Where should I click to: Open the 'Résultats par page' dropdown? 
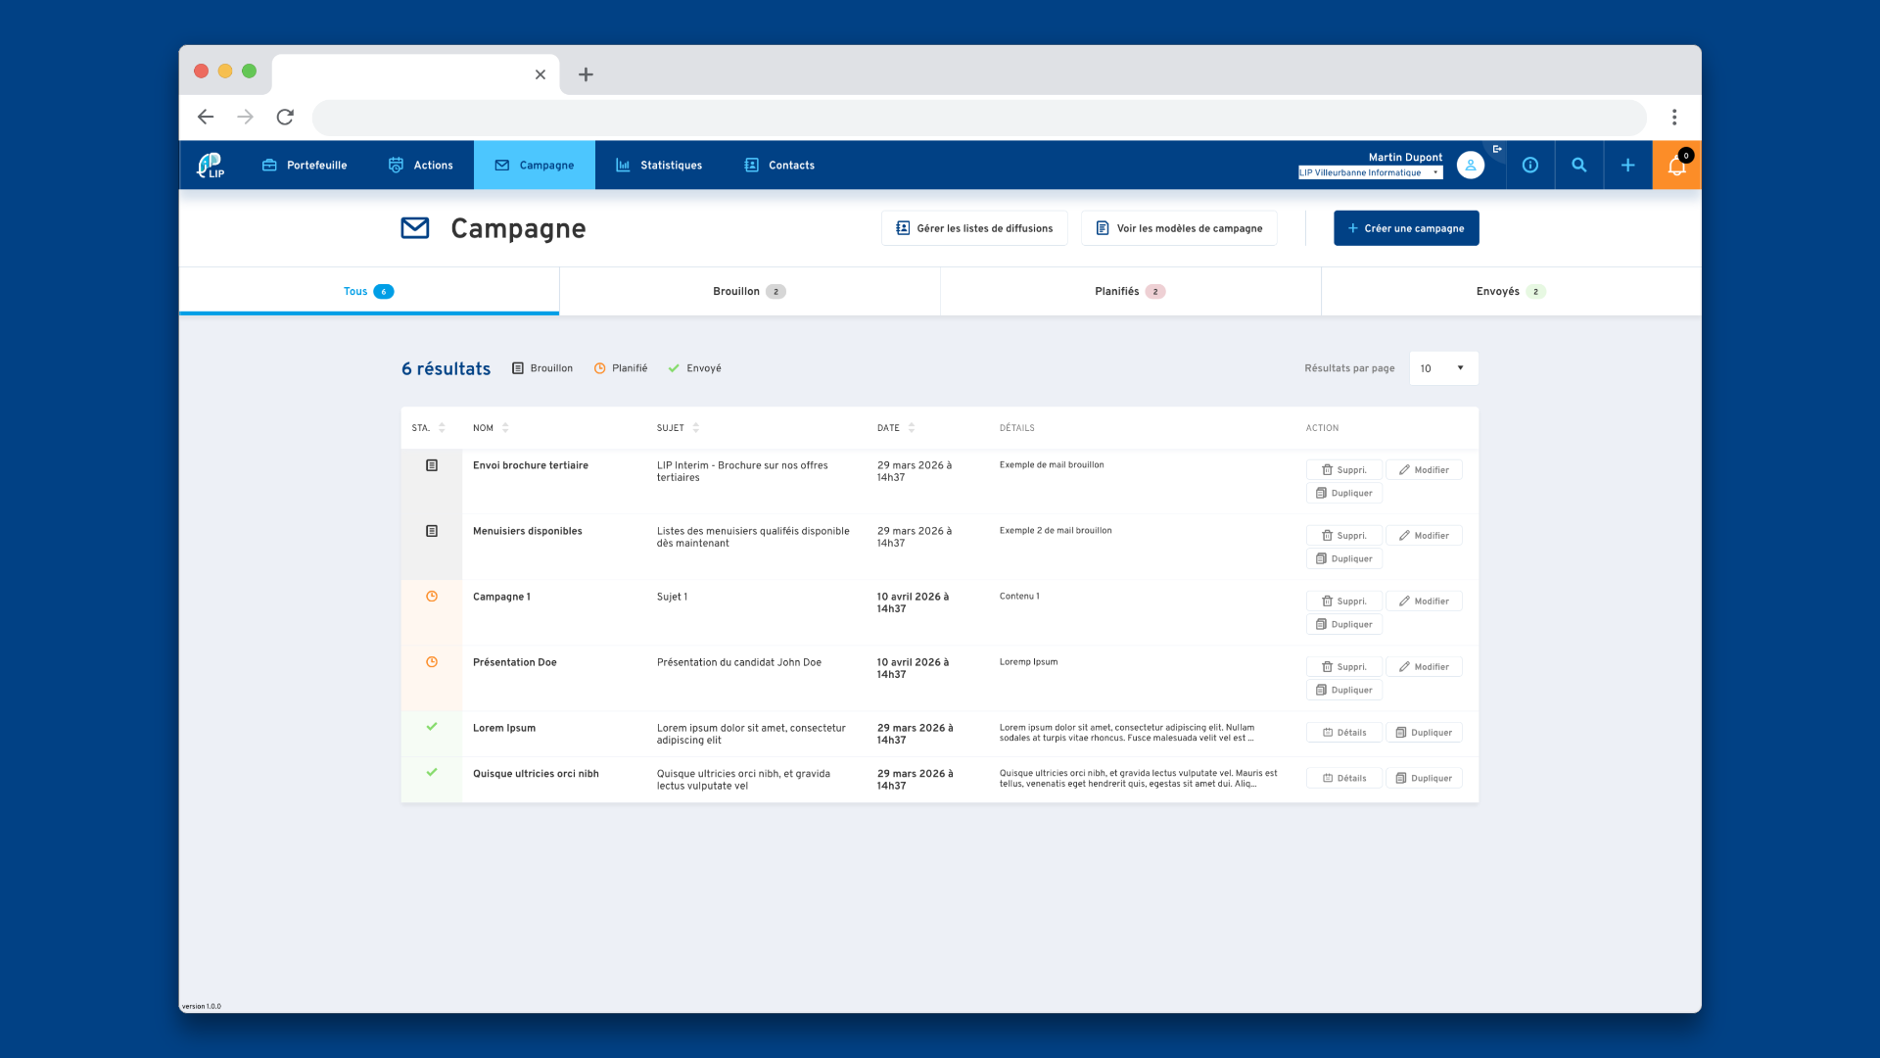click(1442, 367)
